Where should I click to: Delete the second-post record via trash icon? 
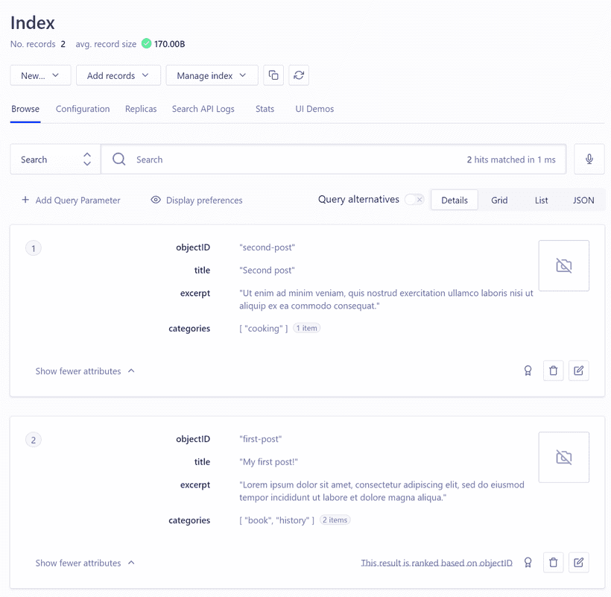point(553,370)
